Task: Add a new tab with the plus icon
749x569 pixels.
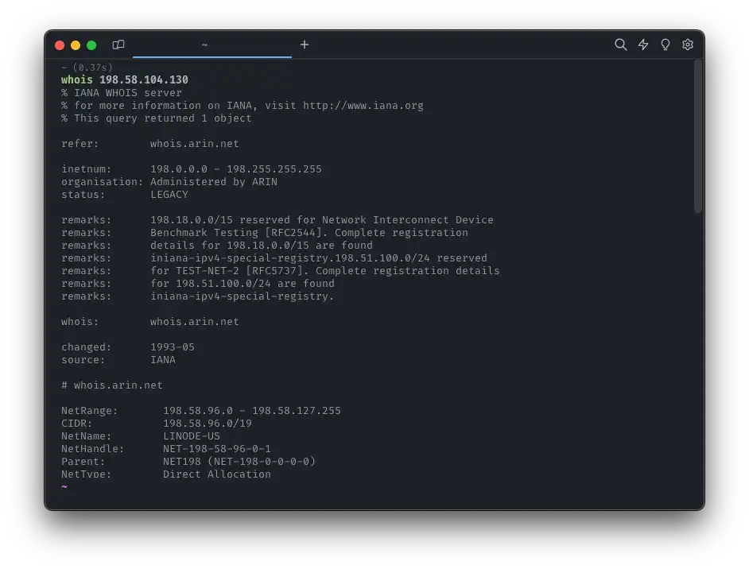Action: point(305,45)
